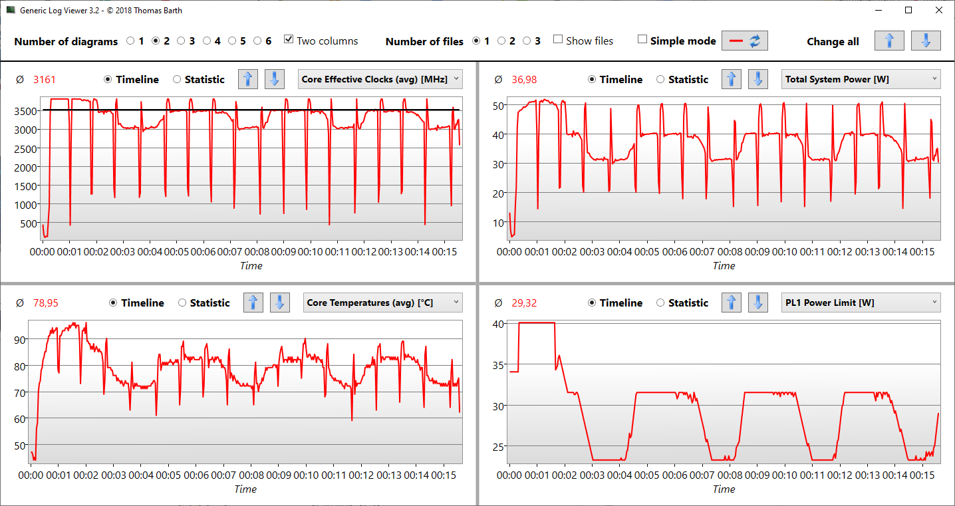
Task: Click the red line refresh icon button
Action: 744,41
